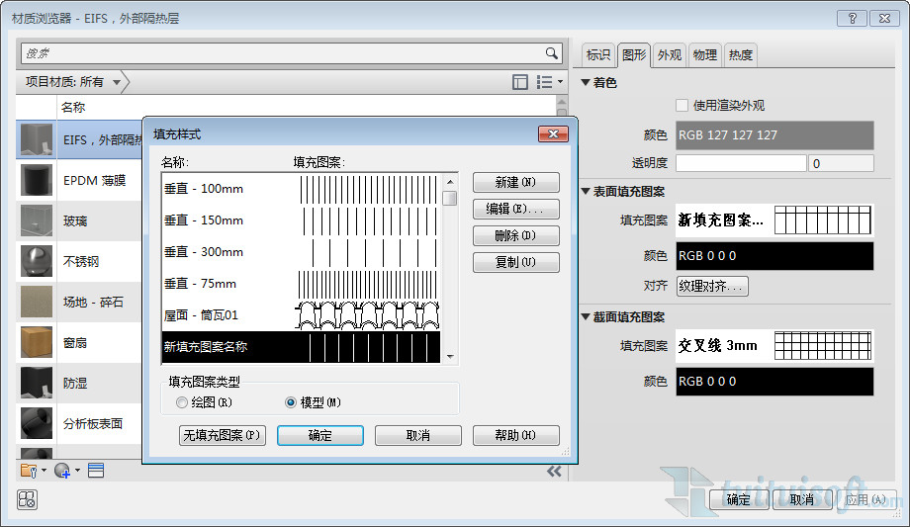Click the 无填充图案 button
The width and height of the screenshot is (910, 527).
(223, 435)
